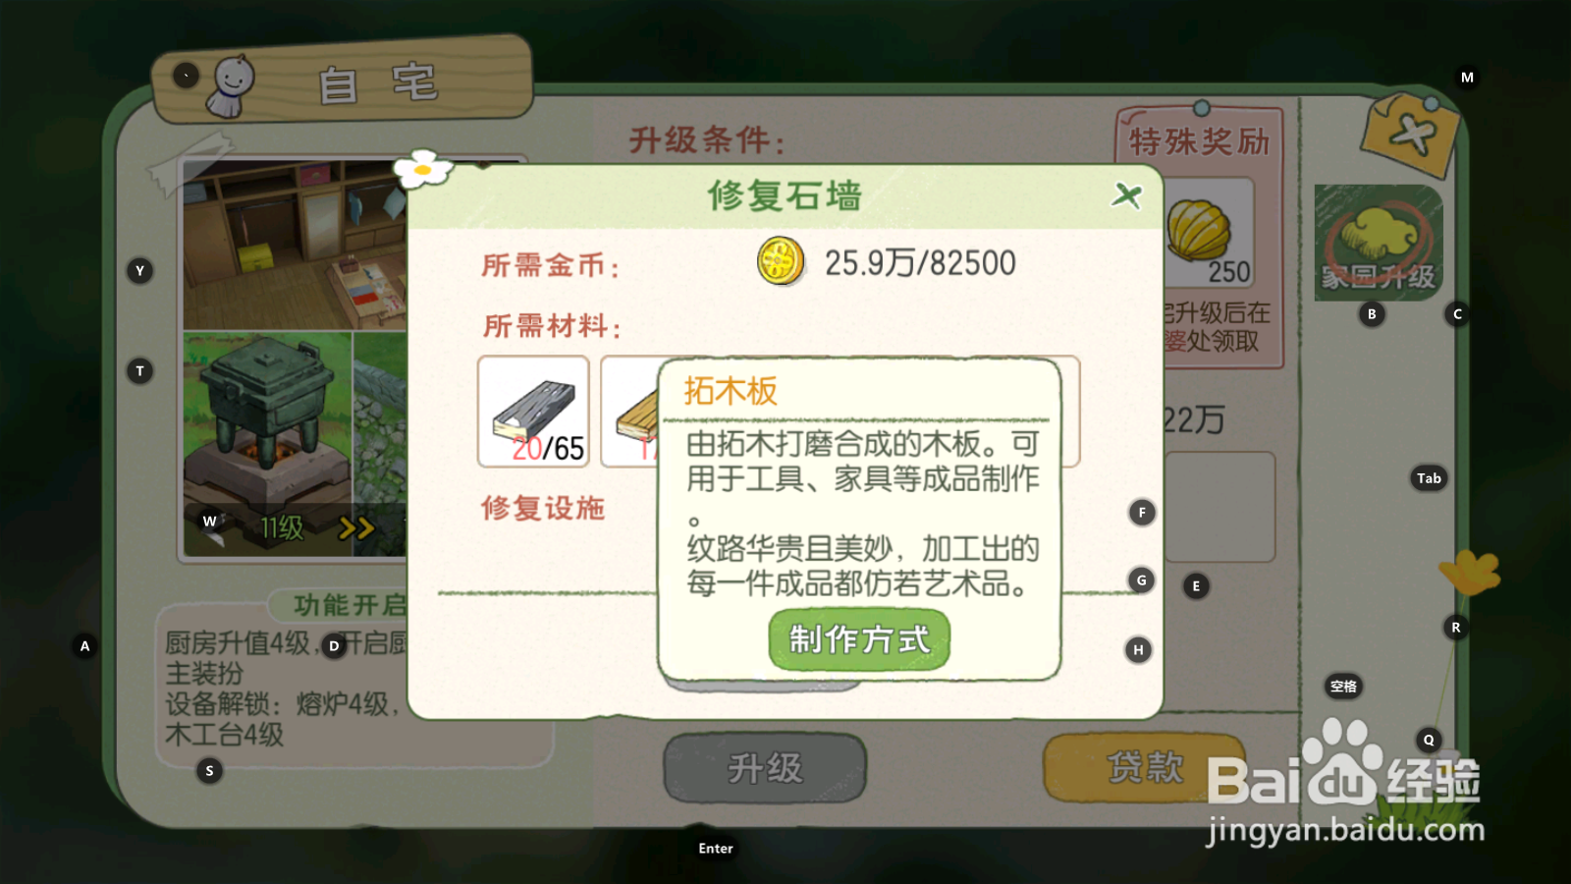Click the gold coin icon
Image resolution: width=1571 pixels, height=884 pixels.
coord(781,262)
